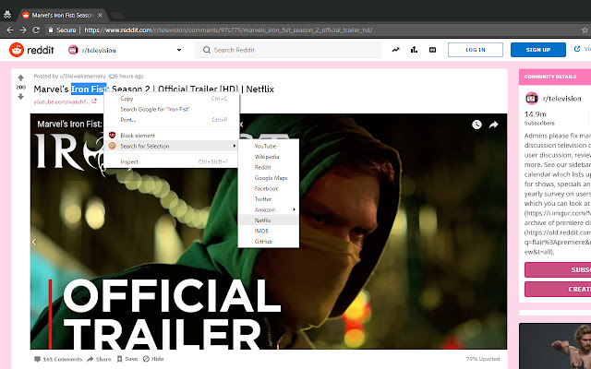591x369 pixels.
Task: Select Inspect from context menu
Action: 172,161
